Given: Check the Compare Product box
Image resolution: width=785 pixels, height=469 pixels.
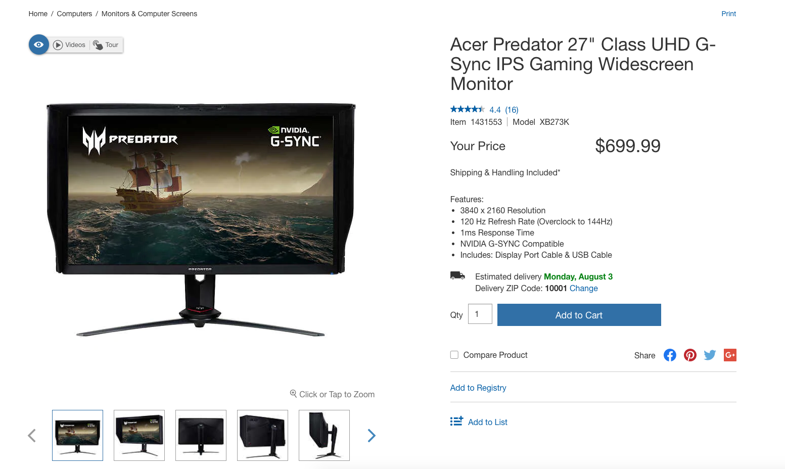Looking at the screenshot, I should tap(454, 355).
